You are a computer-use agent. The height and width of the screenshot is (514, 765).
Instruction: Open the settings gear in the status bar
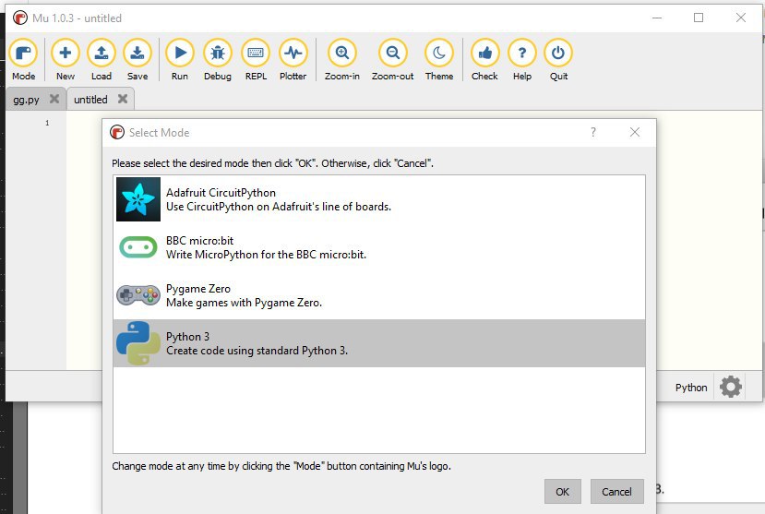click(x=730, y=387)
